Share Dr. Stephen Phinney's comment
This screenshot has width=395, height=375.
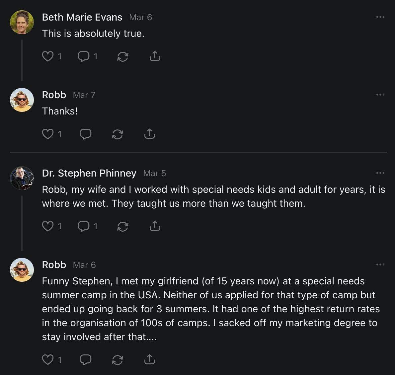click(155, 226)
